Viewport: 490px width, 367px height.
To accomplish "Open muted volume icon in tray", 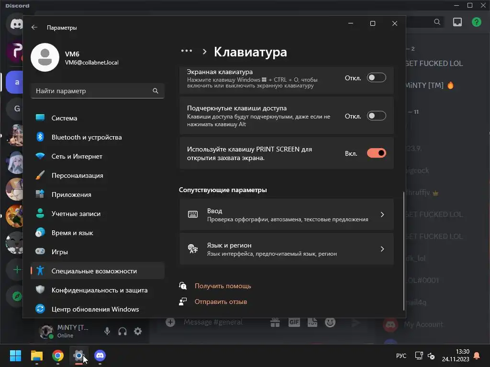I will click(431, 356).
